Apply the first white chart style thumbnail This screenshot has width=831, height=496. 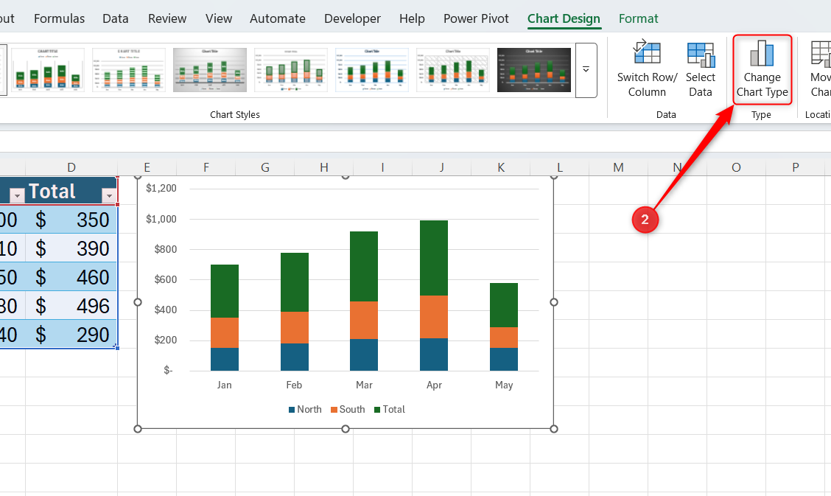48,70
